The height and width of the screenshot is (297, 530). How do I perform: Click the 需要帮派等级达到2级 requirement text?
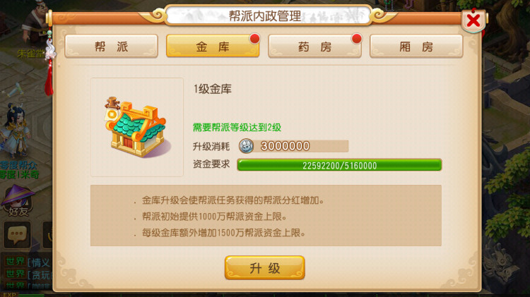coord(237,127)
